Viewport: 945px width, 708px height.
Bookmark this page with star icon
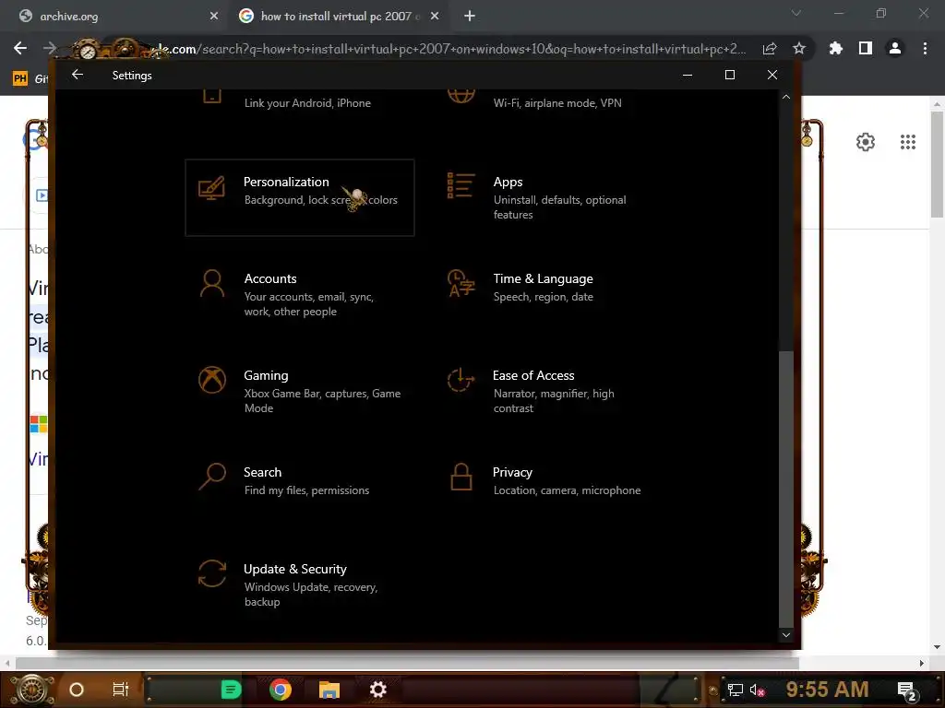pos(799,48)
